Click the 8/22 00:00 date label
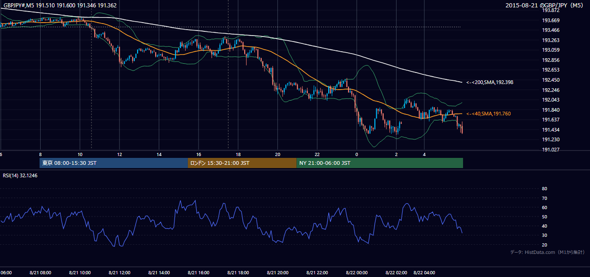 pyautogui.click(x=357, y=273)
